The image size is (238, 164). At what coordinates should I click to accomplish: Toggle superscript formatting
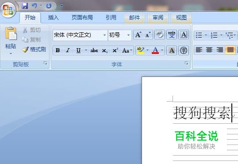click(x=115, y=50)
